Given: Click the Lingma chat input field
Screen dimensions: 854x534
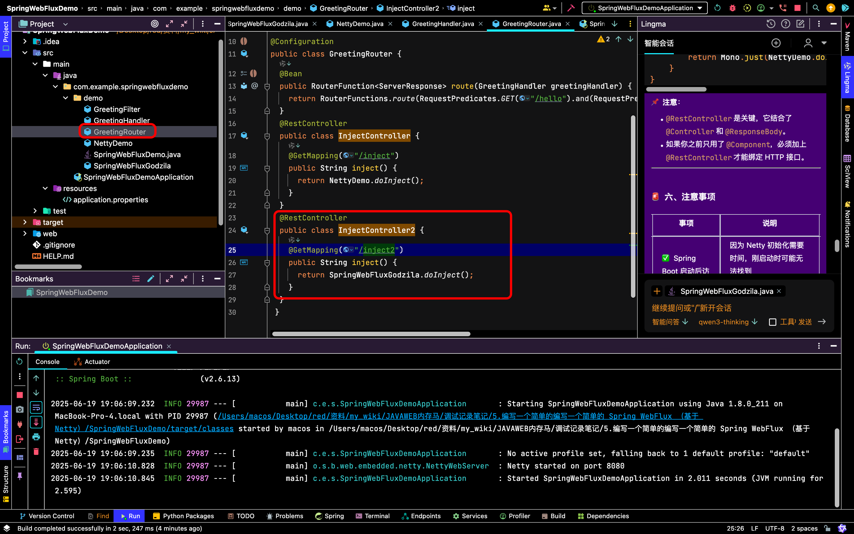Looking at the screenshot, I should [739, 308].
